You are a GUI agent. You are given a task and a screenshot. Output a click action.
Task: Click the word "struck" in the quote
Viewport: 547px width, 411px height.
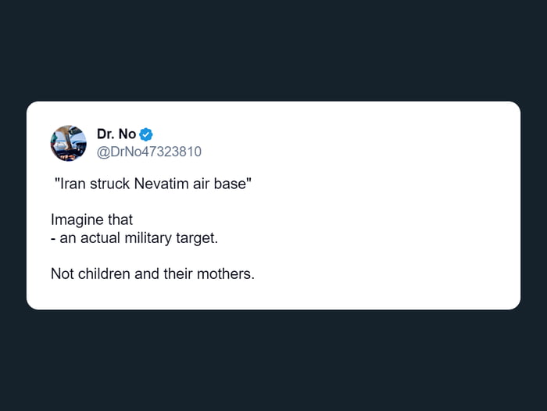(x=109, y=184)
